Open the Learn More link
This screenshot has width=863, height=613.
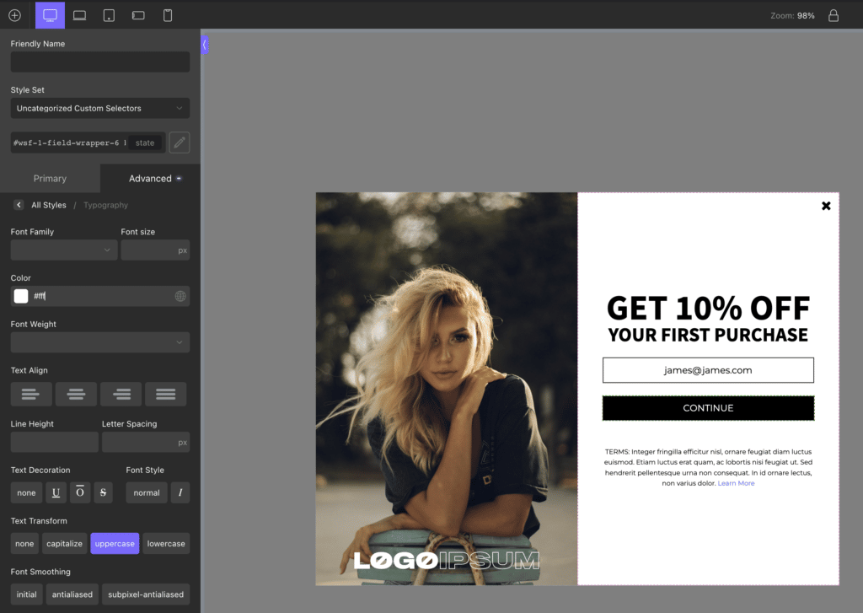736,483
